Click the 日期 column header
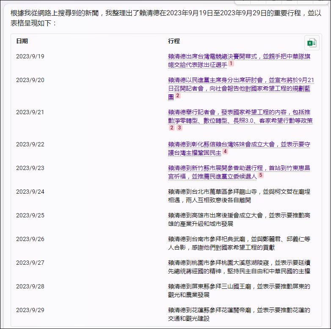Viewport: 331px width, 329px height. pyautogui.click(x=22, y=41)
